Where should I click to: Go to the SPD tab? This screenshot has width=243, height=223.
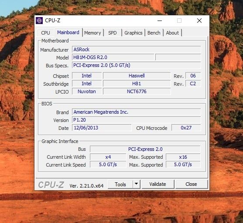[x=113, y=33]
